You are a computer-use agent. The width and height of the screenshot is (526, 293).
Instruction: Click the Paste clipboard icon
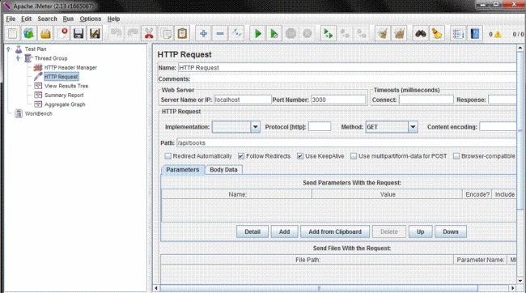pos(182,33)
